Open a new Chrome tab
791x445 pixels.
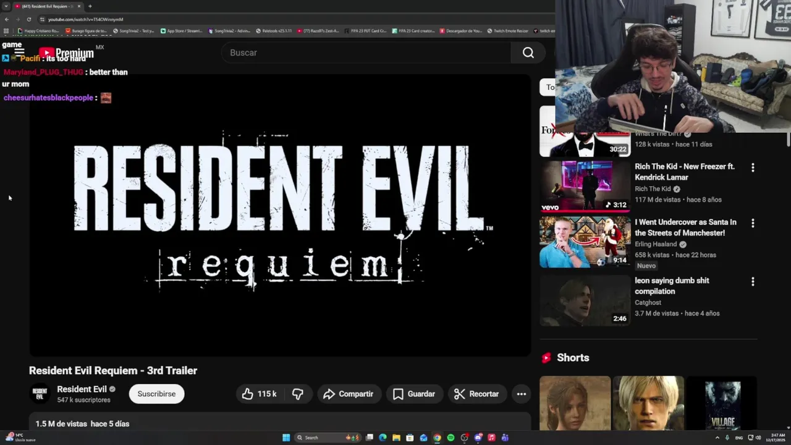coord(90,6)
